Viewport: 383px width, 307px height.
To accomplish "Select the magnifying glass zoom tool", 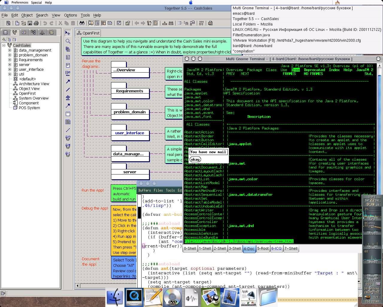I will [68, 41].
